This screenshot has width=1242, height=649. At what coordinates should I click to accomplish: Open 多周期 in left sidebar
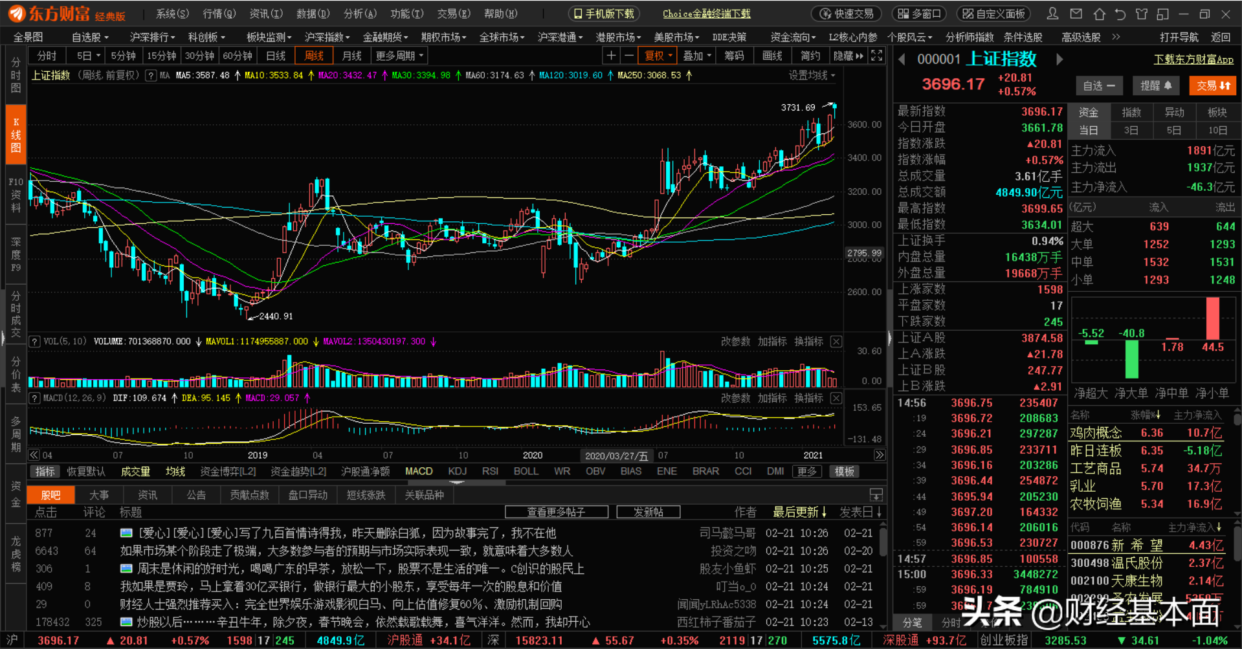(x=16, y=434)
